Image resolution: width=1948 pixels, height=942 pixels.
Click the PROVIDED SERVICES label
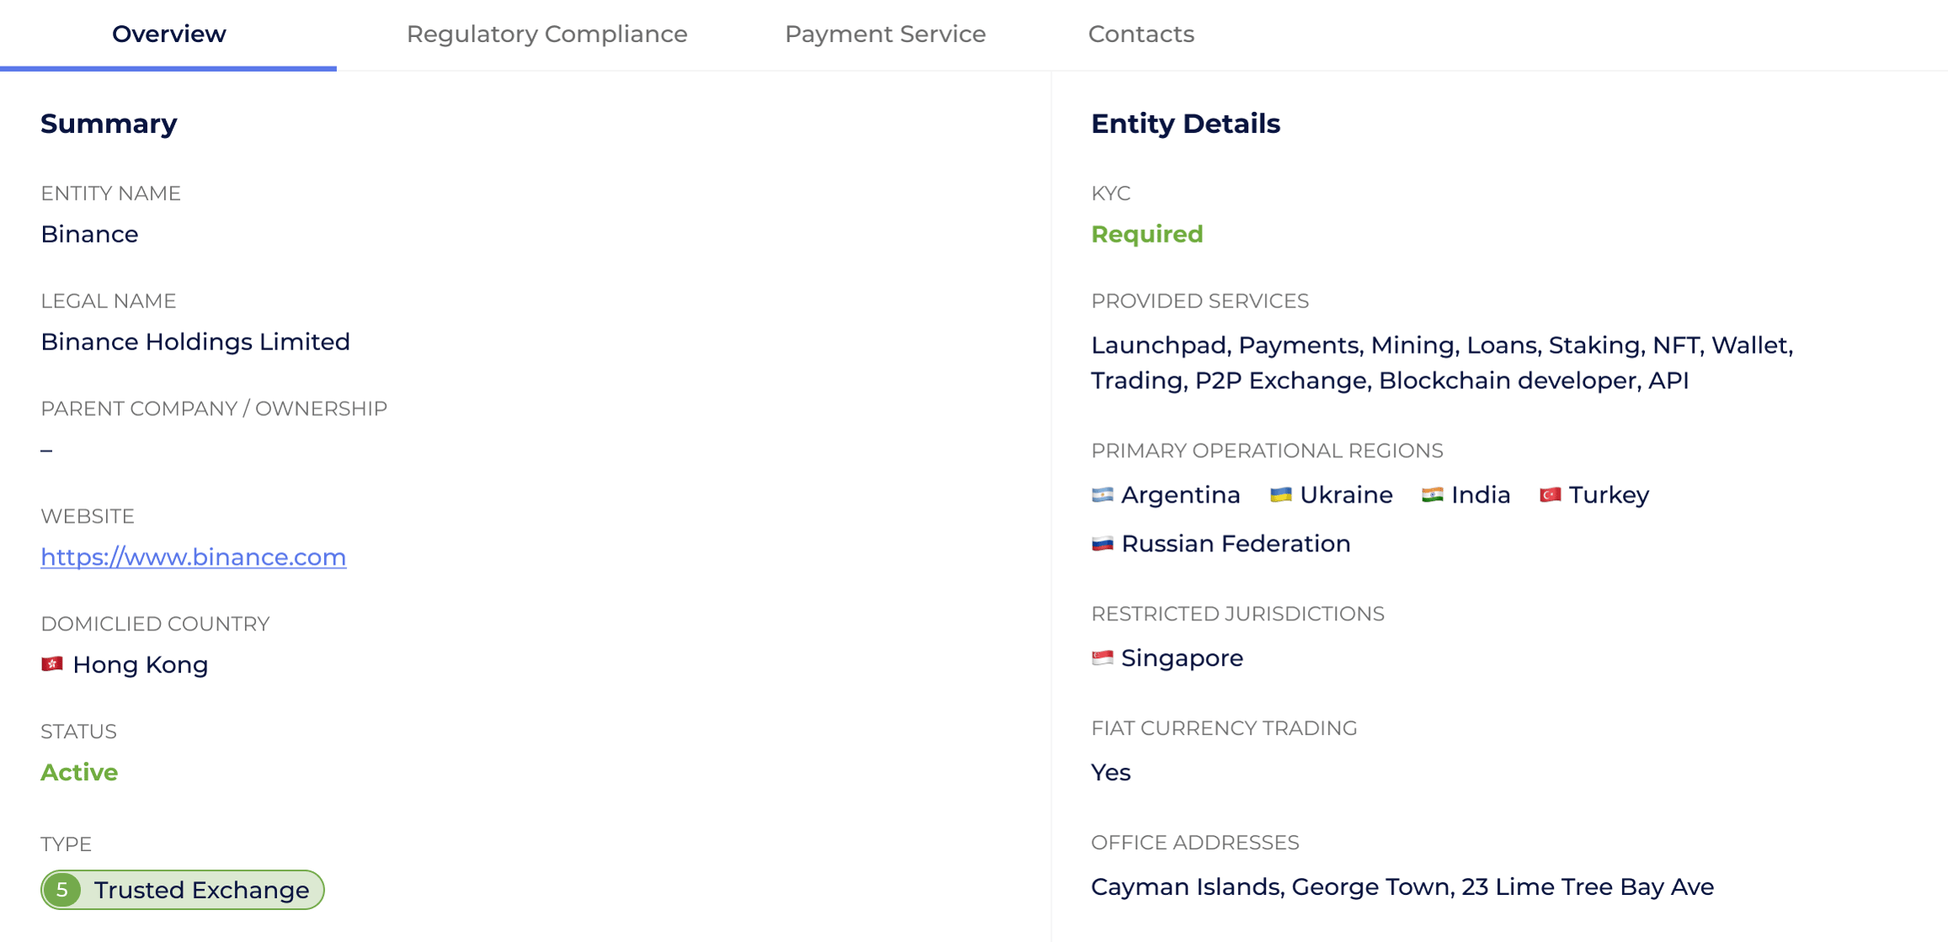tap(1199, 301)
